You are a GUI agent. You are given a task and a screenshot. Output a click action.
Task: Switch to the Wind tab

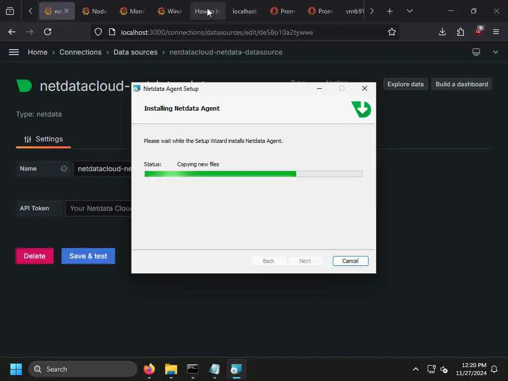[170, 11]
